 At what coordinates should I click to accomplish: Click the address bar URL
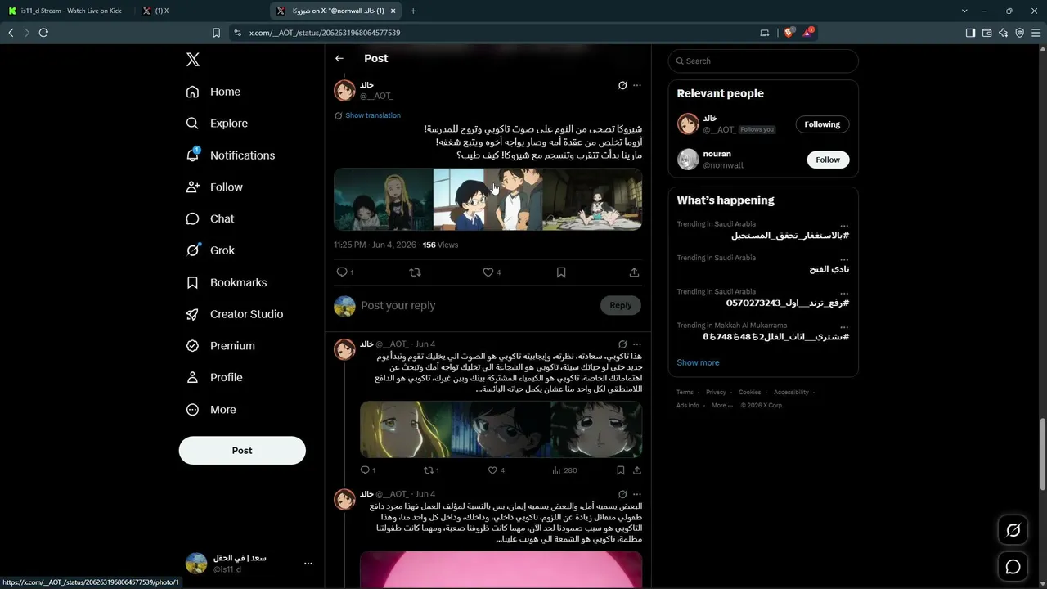pyautogui.click(x=325, y=33)
